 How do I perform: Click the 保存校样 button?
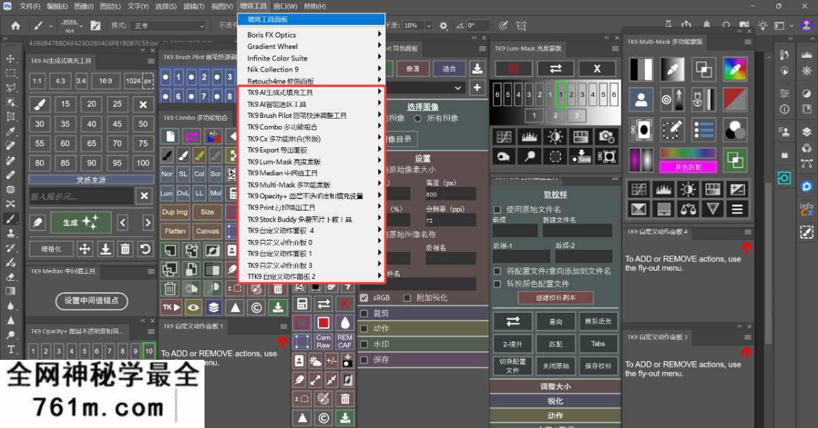[598, 366]
